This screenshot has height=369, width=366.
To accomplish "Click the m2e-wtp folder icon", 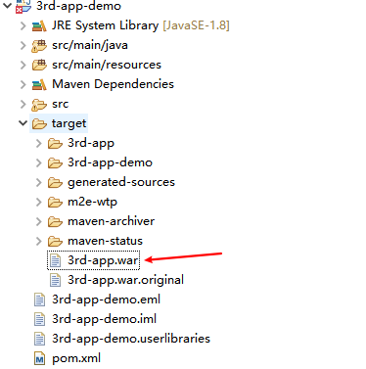I will pyautogui.click(x=55, y=202).
